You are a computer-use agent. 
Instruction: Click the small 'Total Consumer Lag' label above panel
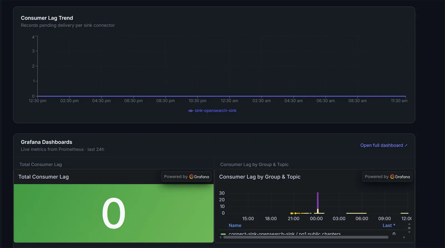coord(41,165)
